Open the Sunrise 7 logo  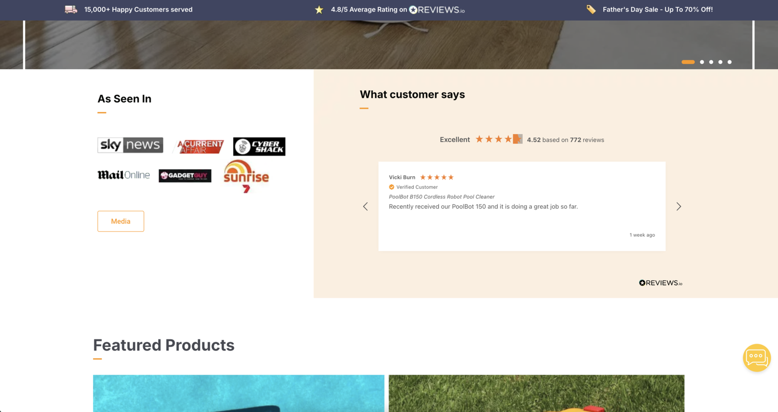(246, 176)
